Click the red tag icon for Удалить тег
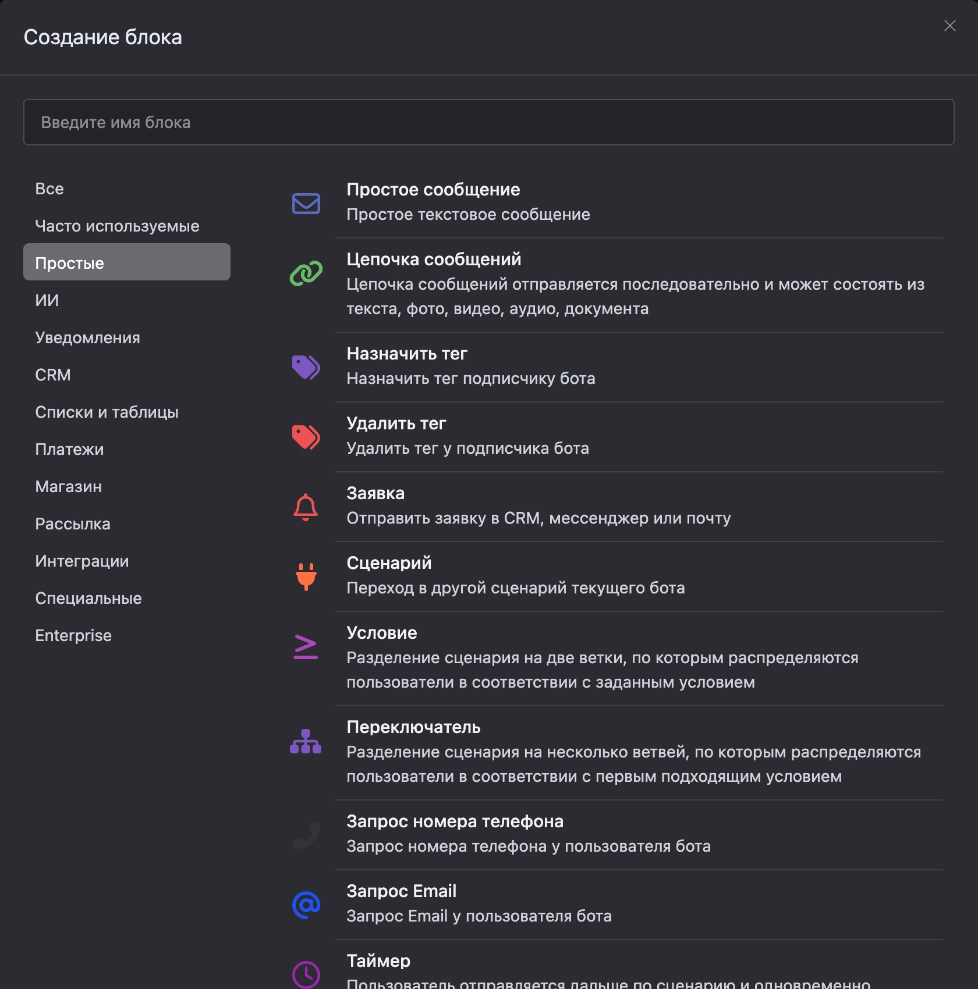Viewport: 978px width, 989px height. pos(306,437)
